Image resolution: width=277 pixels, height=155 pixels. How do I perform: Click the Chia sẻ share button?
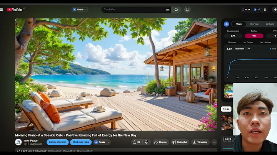coord(160,142)
